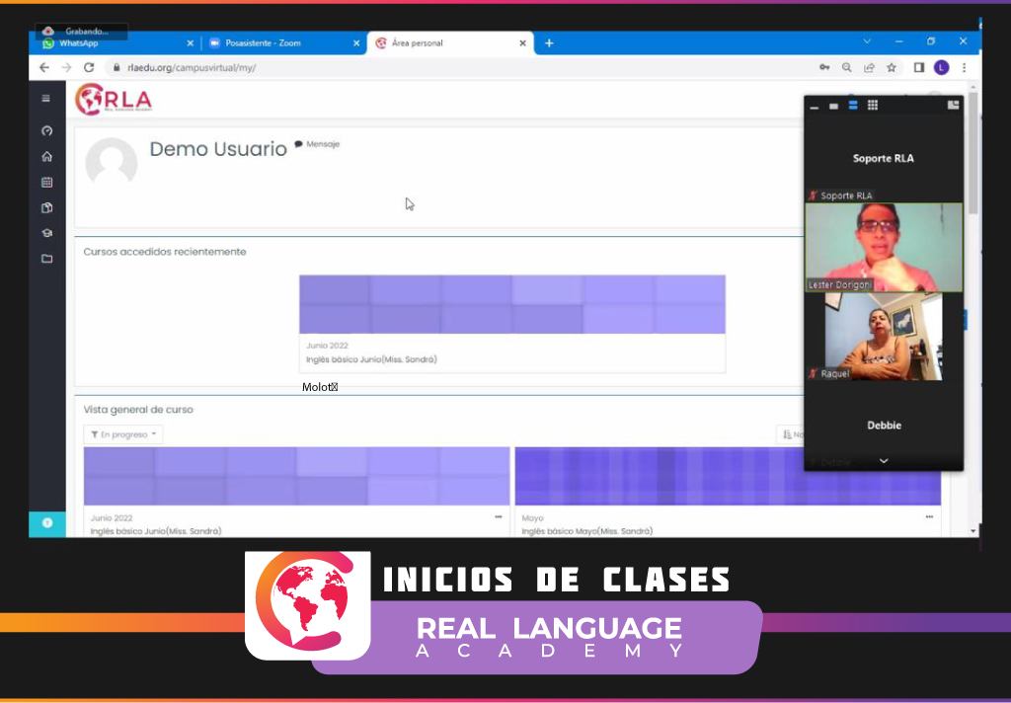This screenshot has width=1011, height=703.
Task: Click the Junio course purple banner image
Action: point(296,476)
